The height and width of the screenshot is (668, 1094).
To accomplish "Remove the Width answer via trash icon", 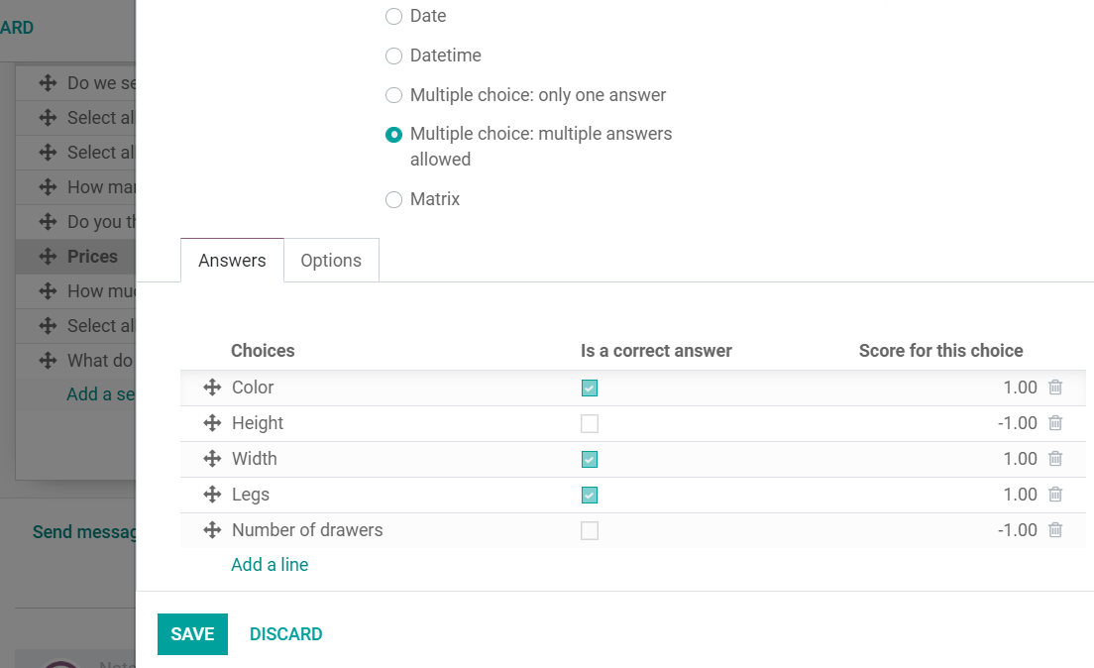I will [x=1055, y=459].
